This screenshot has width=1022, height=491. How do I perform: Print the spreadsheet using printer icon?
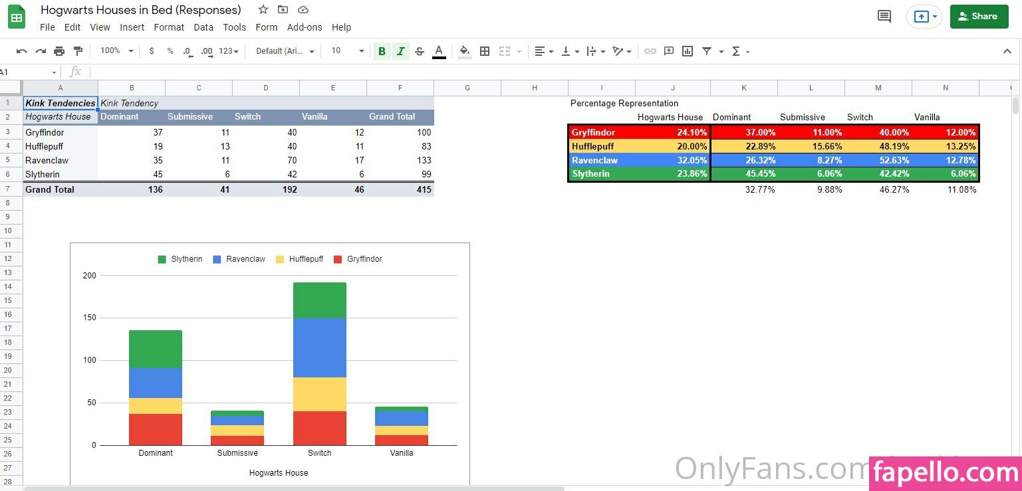click(x=59, y=51)
